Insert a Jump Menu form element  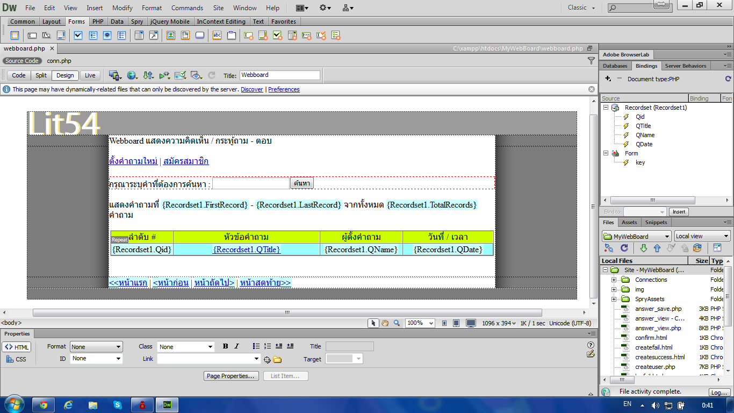154,35
